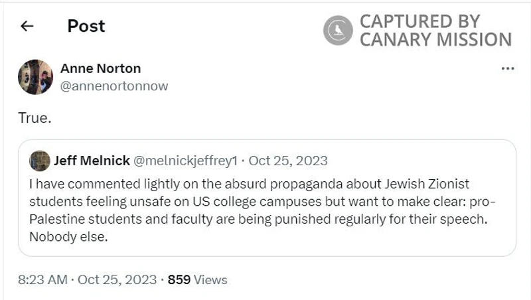Click the 'CAPTURED BY' watermark text
This screenshot has height=300, width=531.
pyautogui.click(x=421, y=21)
